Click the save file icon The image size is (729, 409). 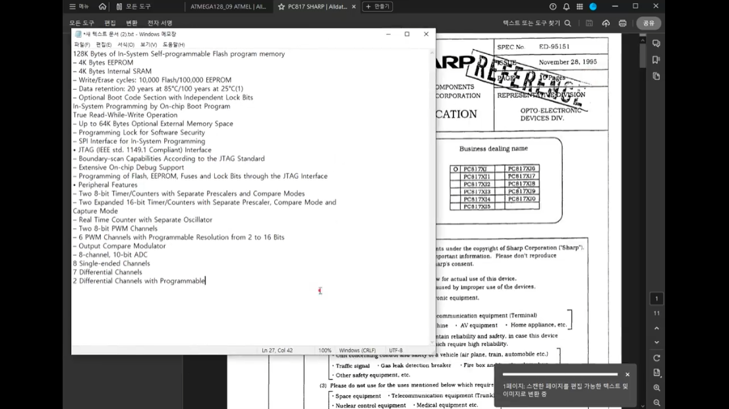(589, 23)
